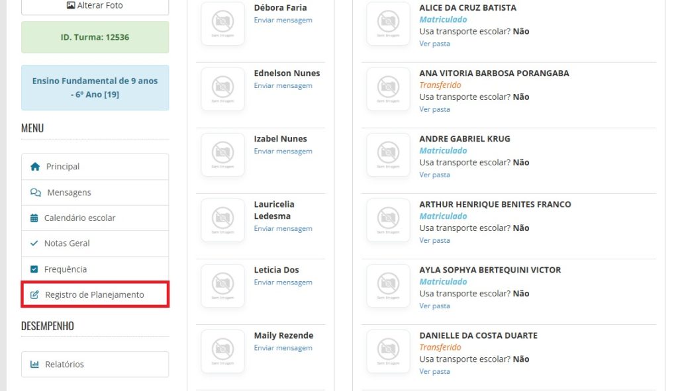Click Ednelson Nunes's photo placeholder
This screenshot has height=391, width=678.
pyautogui.click(x=222, y=89)
